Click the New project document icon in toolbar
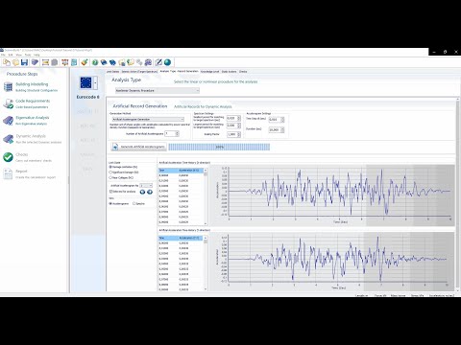 (x=7, y=62)
